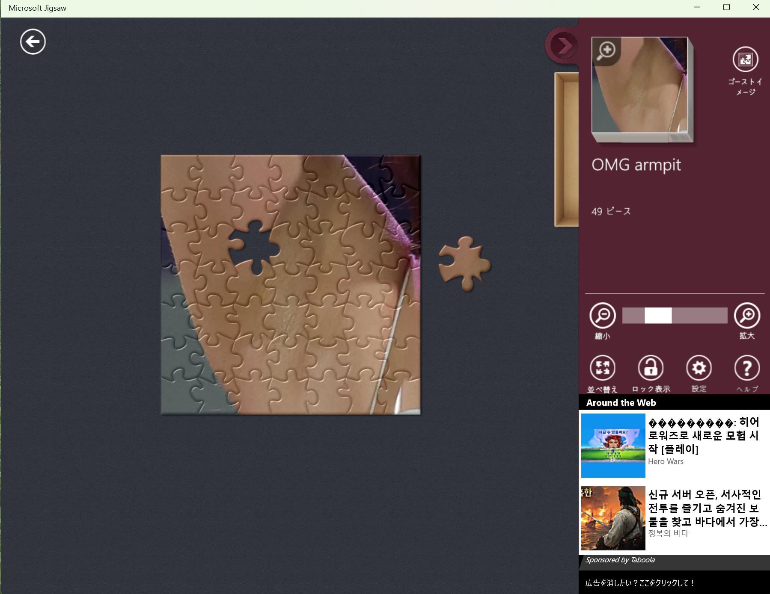Toggle the ghost image (ゴーストイメージ)
The image size is (770, 594).
coord(745,59)
